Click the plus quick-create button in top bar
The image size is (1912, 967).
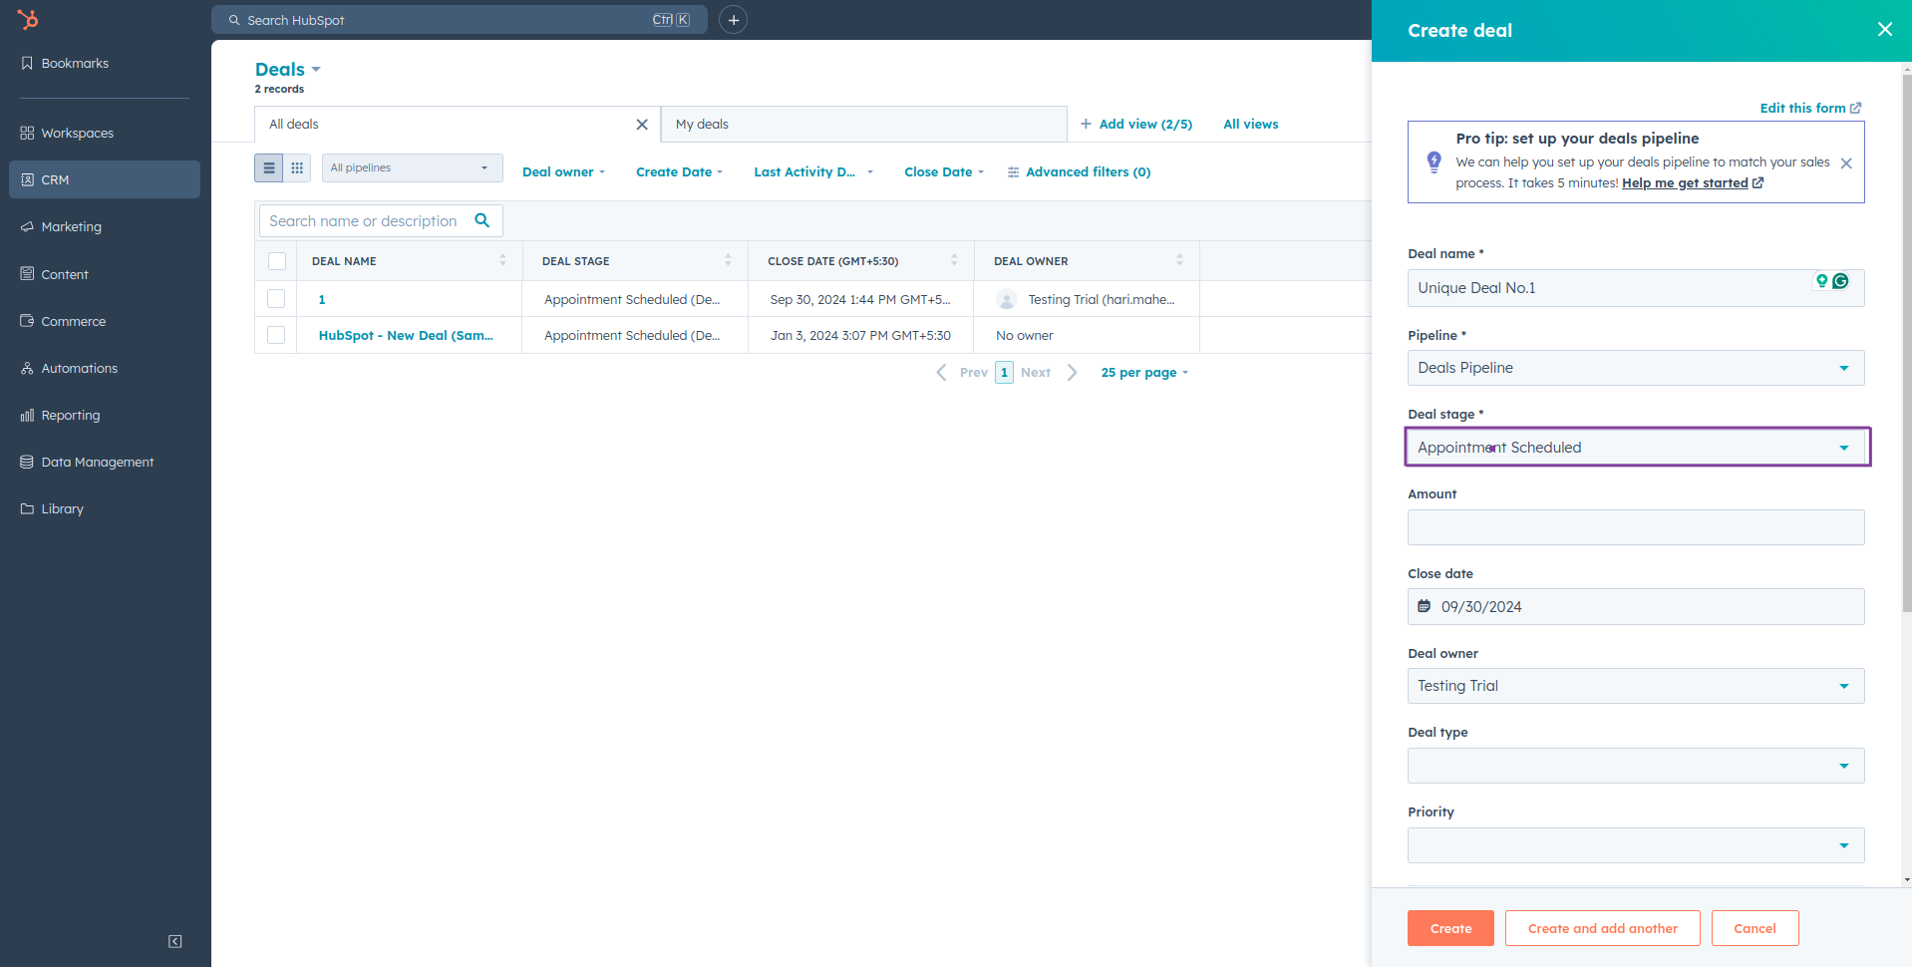tap(733, 20)
